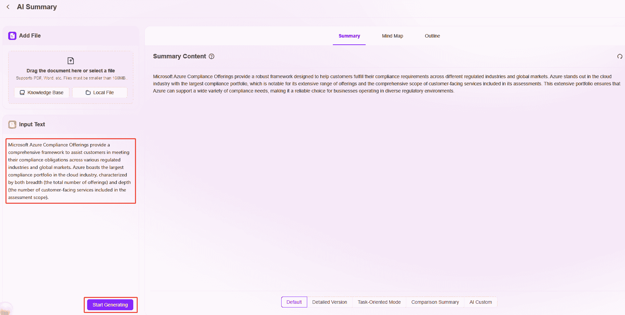The width and height of the screenshot is (625, 315).
Task: Click into the Input Text box
Action: [71, 171]
